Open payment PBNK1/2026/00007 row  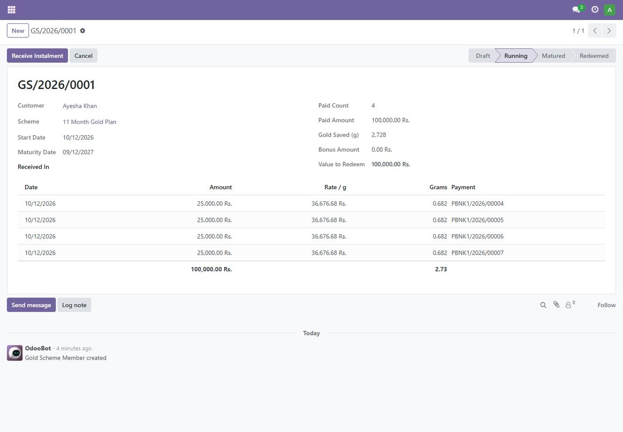click(311, 253)
